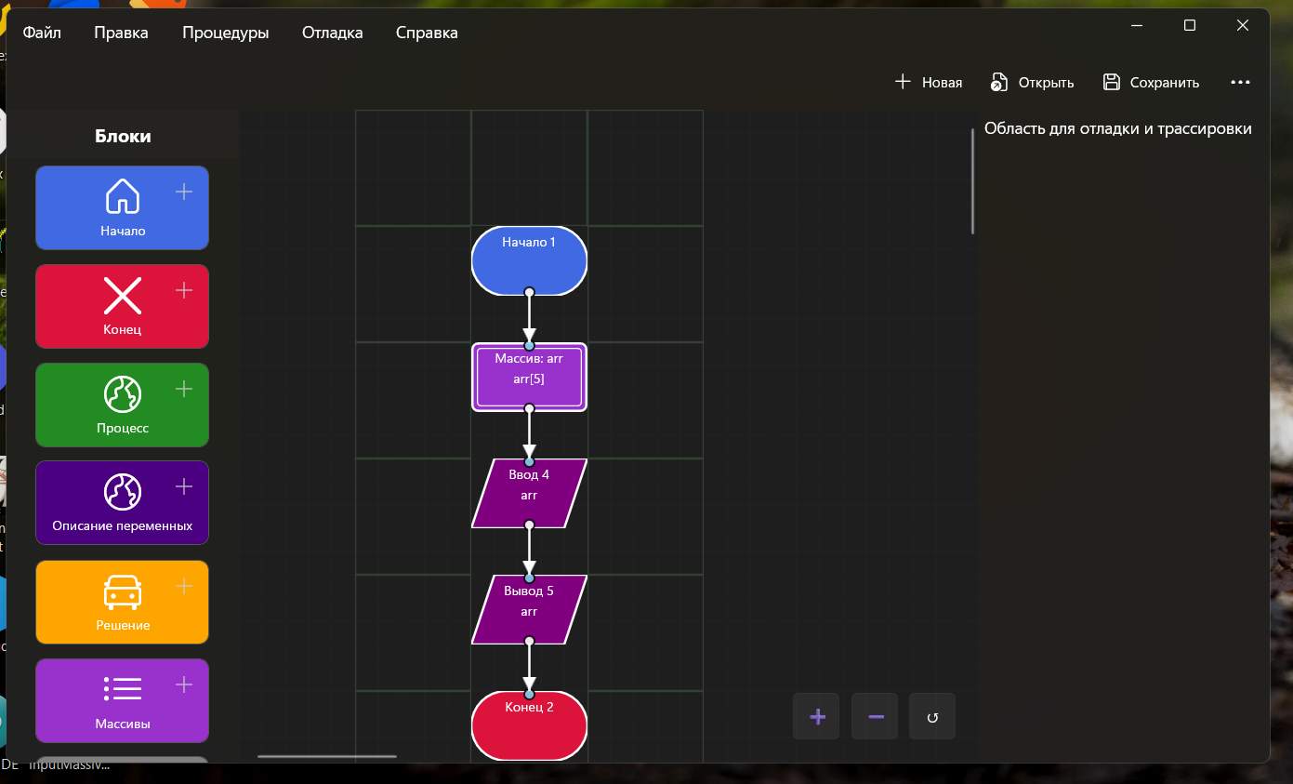
Task: Reset canvas view with the circular arrow button
Action: click(x=932, y=717)
